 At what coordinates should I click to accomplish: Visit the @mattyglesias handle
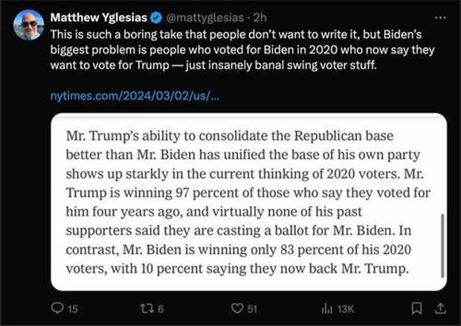coord(205,18)
